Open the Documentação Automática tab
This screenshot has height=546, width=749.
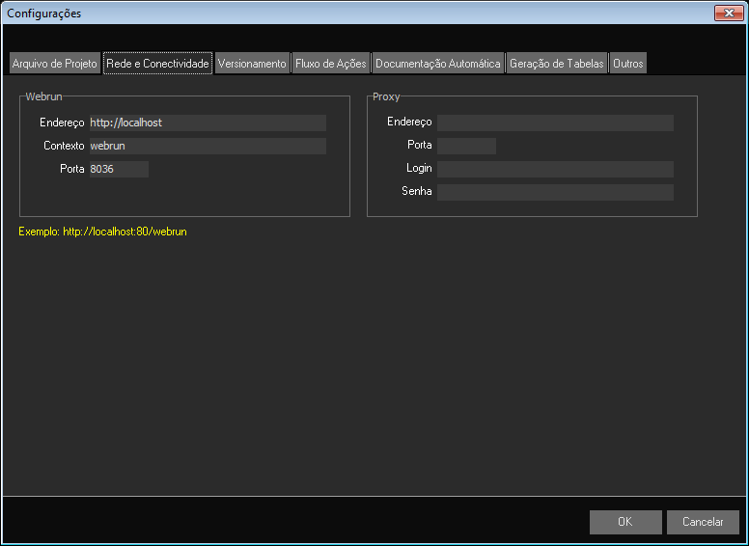(x=438, y=64)
